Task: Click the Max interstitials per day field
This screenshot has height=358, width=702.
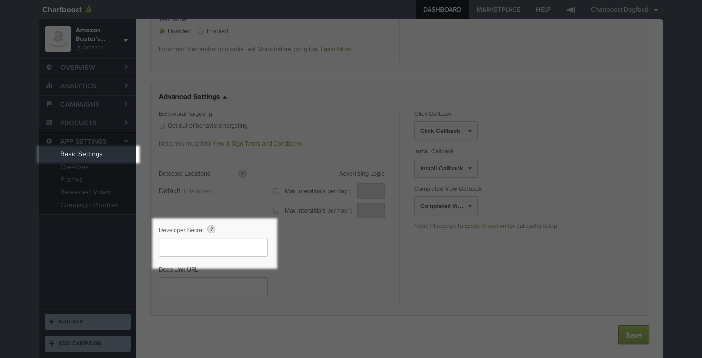Action: coord(371,191)
